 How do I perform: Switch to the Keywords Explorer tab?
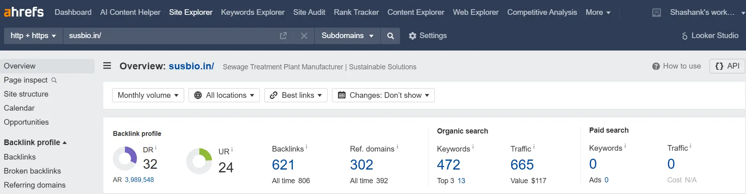coord(253,12)
